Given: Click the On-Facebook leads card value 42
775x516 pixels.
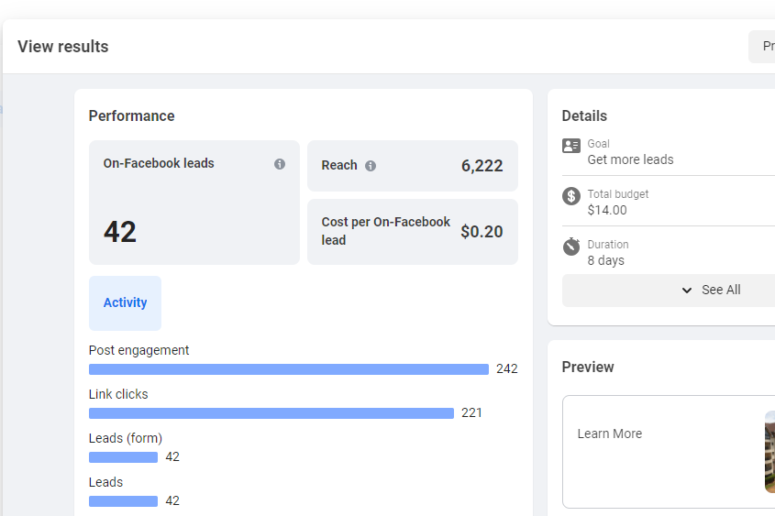Looking at the screenshot, I should [x=119, y=232].
